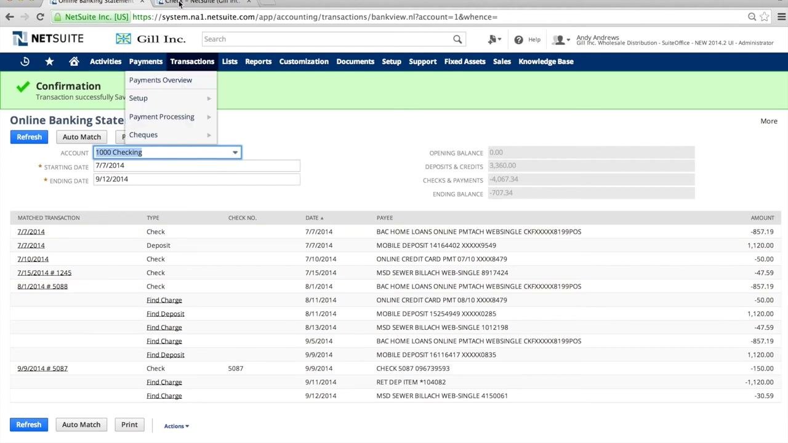Click the Starting Date field
This screenshot has height=443, width=788.
click(196, 166)
